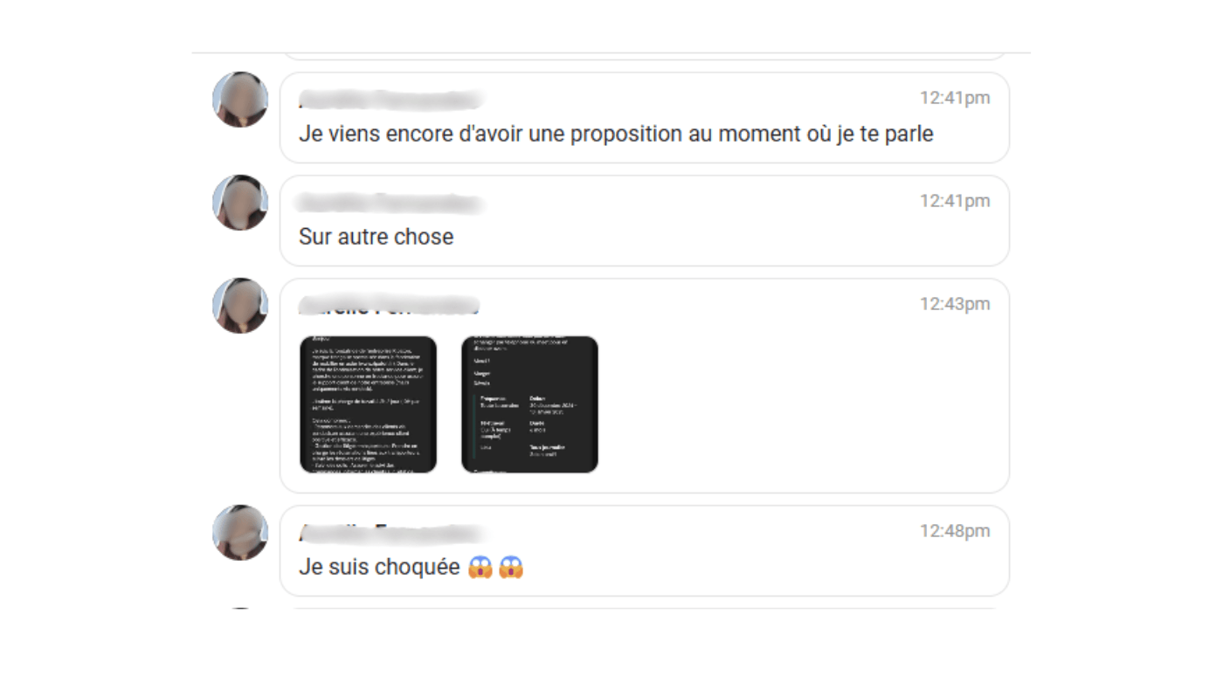Image resolution: width=1223 pixels, height=690 pixels.
Task: Click avatar beside "Je suis choquée" message
Action: pyautogui.click(x=240, y=533)
